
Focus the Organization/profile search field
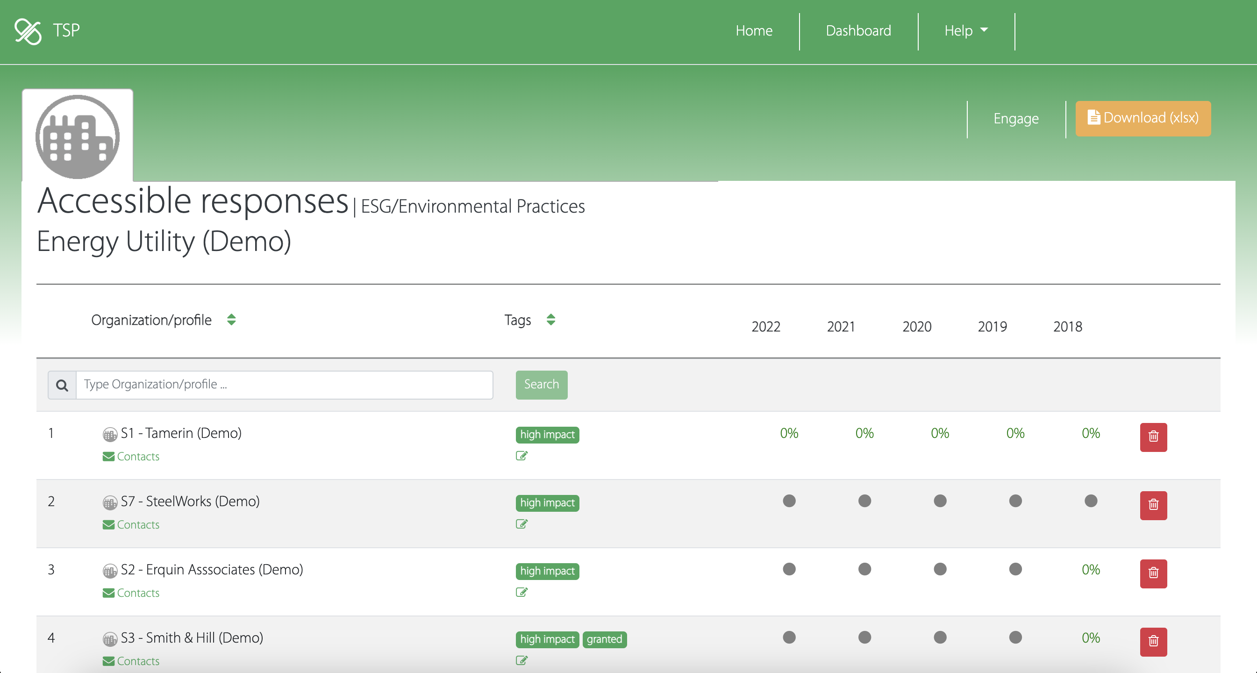tap(284, 385)
